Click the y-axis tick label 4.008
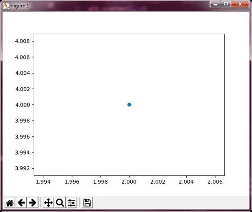This screenshot has width=252, height=212. coord(22,41)
